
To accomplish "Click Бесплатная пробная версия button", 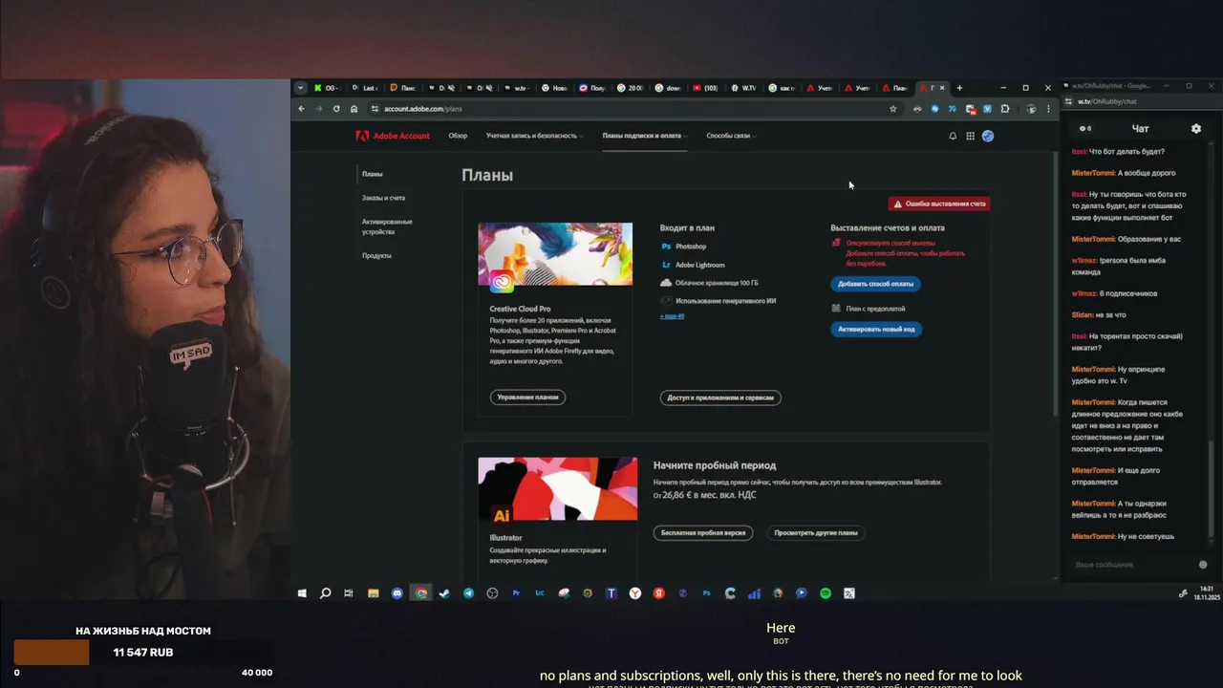I will [x=703, y=532].
